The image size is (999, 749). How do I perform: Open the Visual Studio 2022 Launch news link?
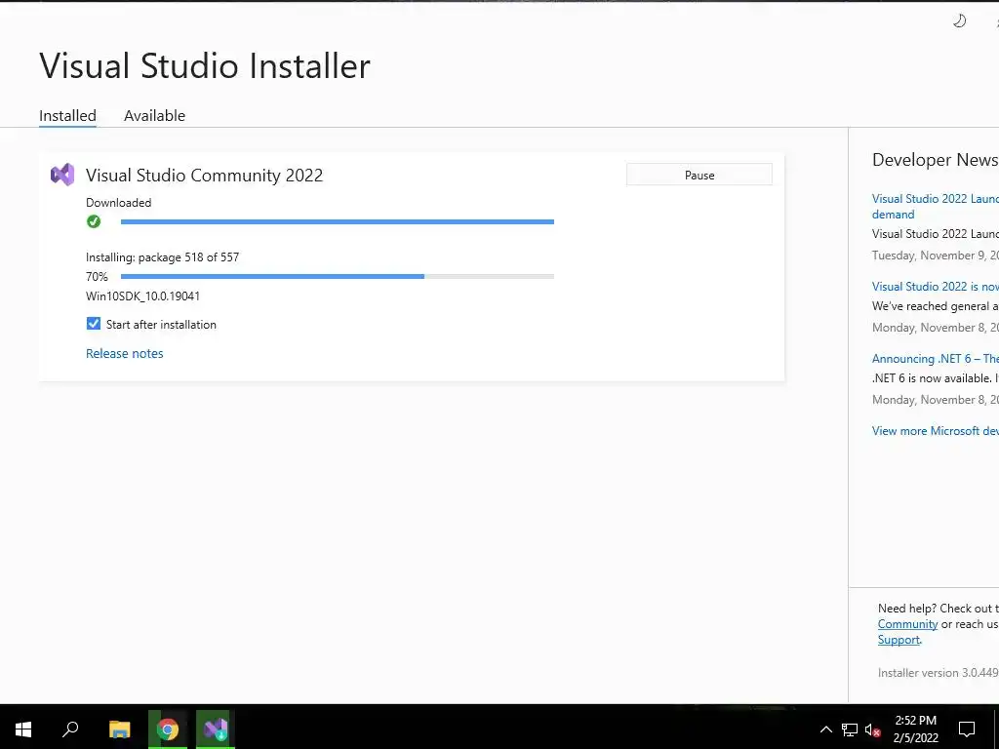(x=935, y=207)
